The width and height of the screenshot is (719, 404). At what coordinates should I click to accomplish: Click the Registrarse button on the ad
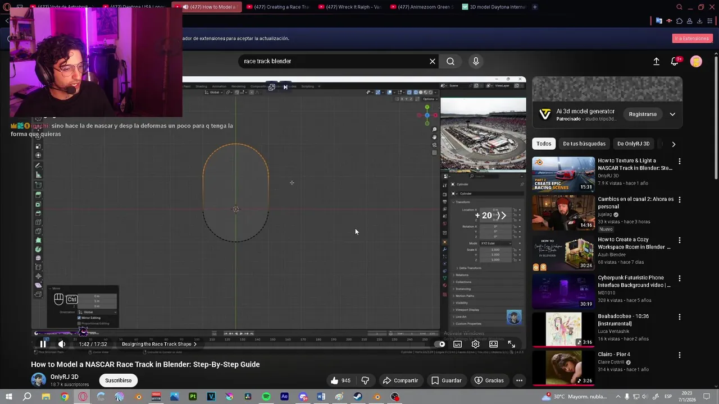(643, 114)
